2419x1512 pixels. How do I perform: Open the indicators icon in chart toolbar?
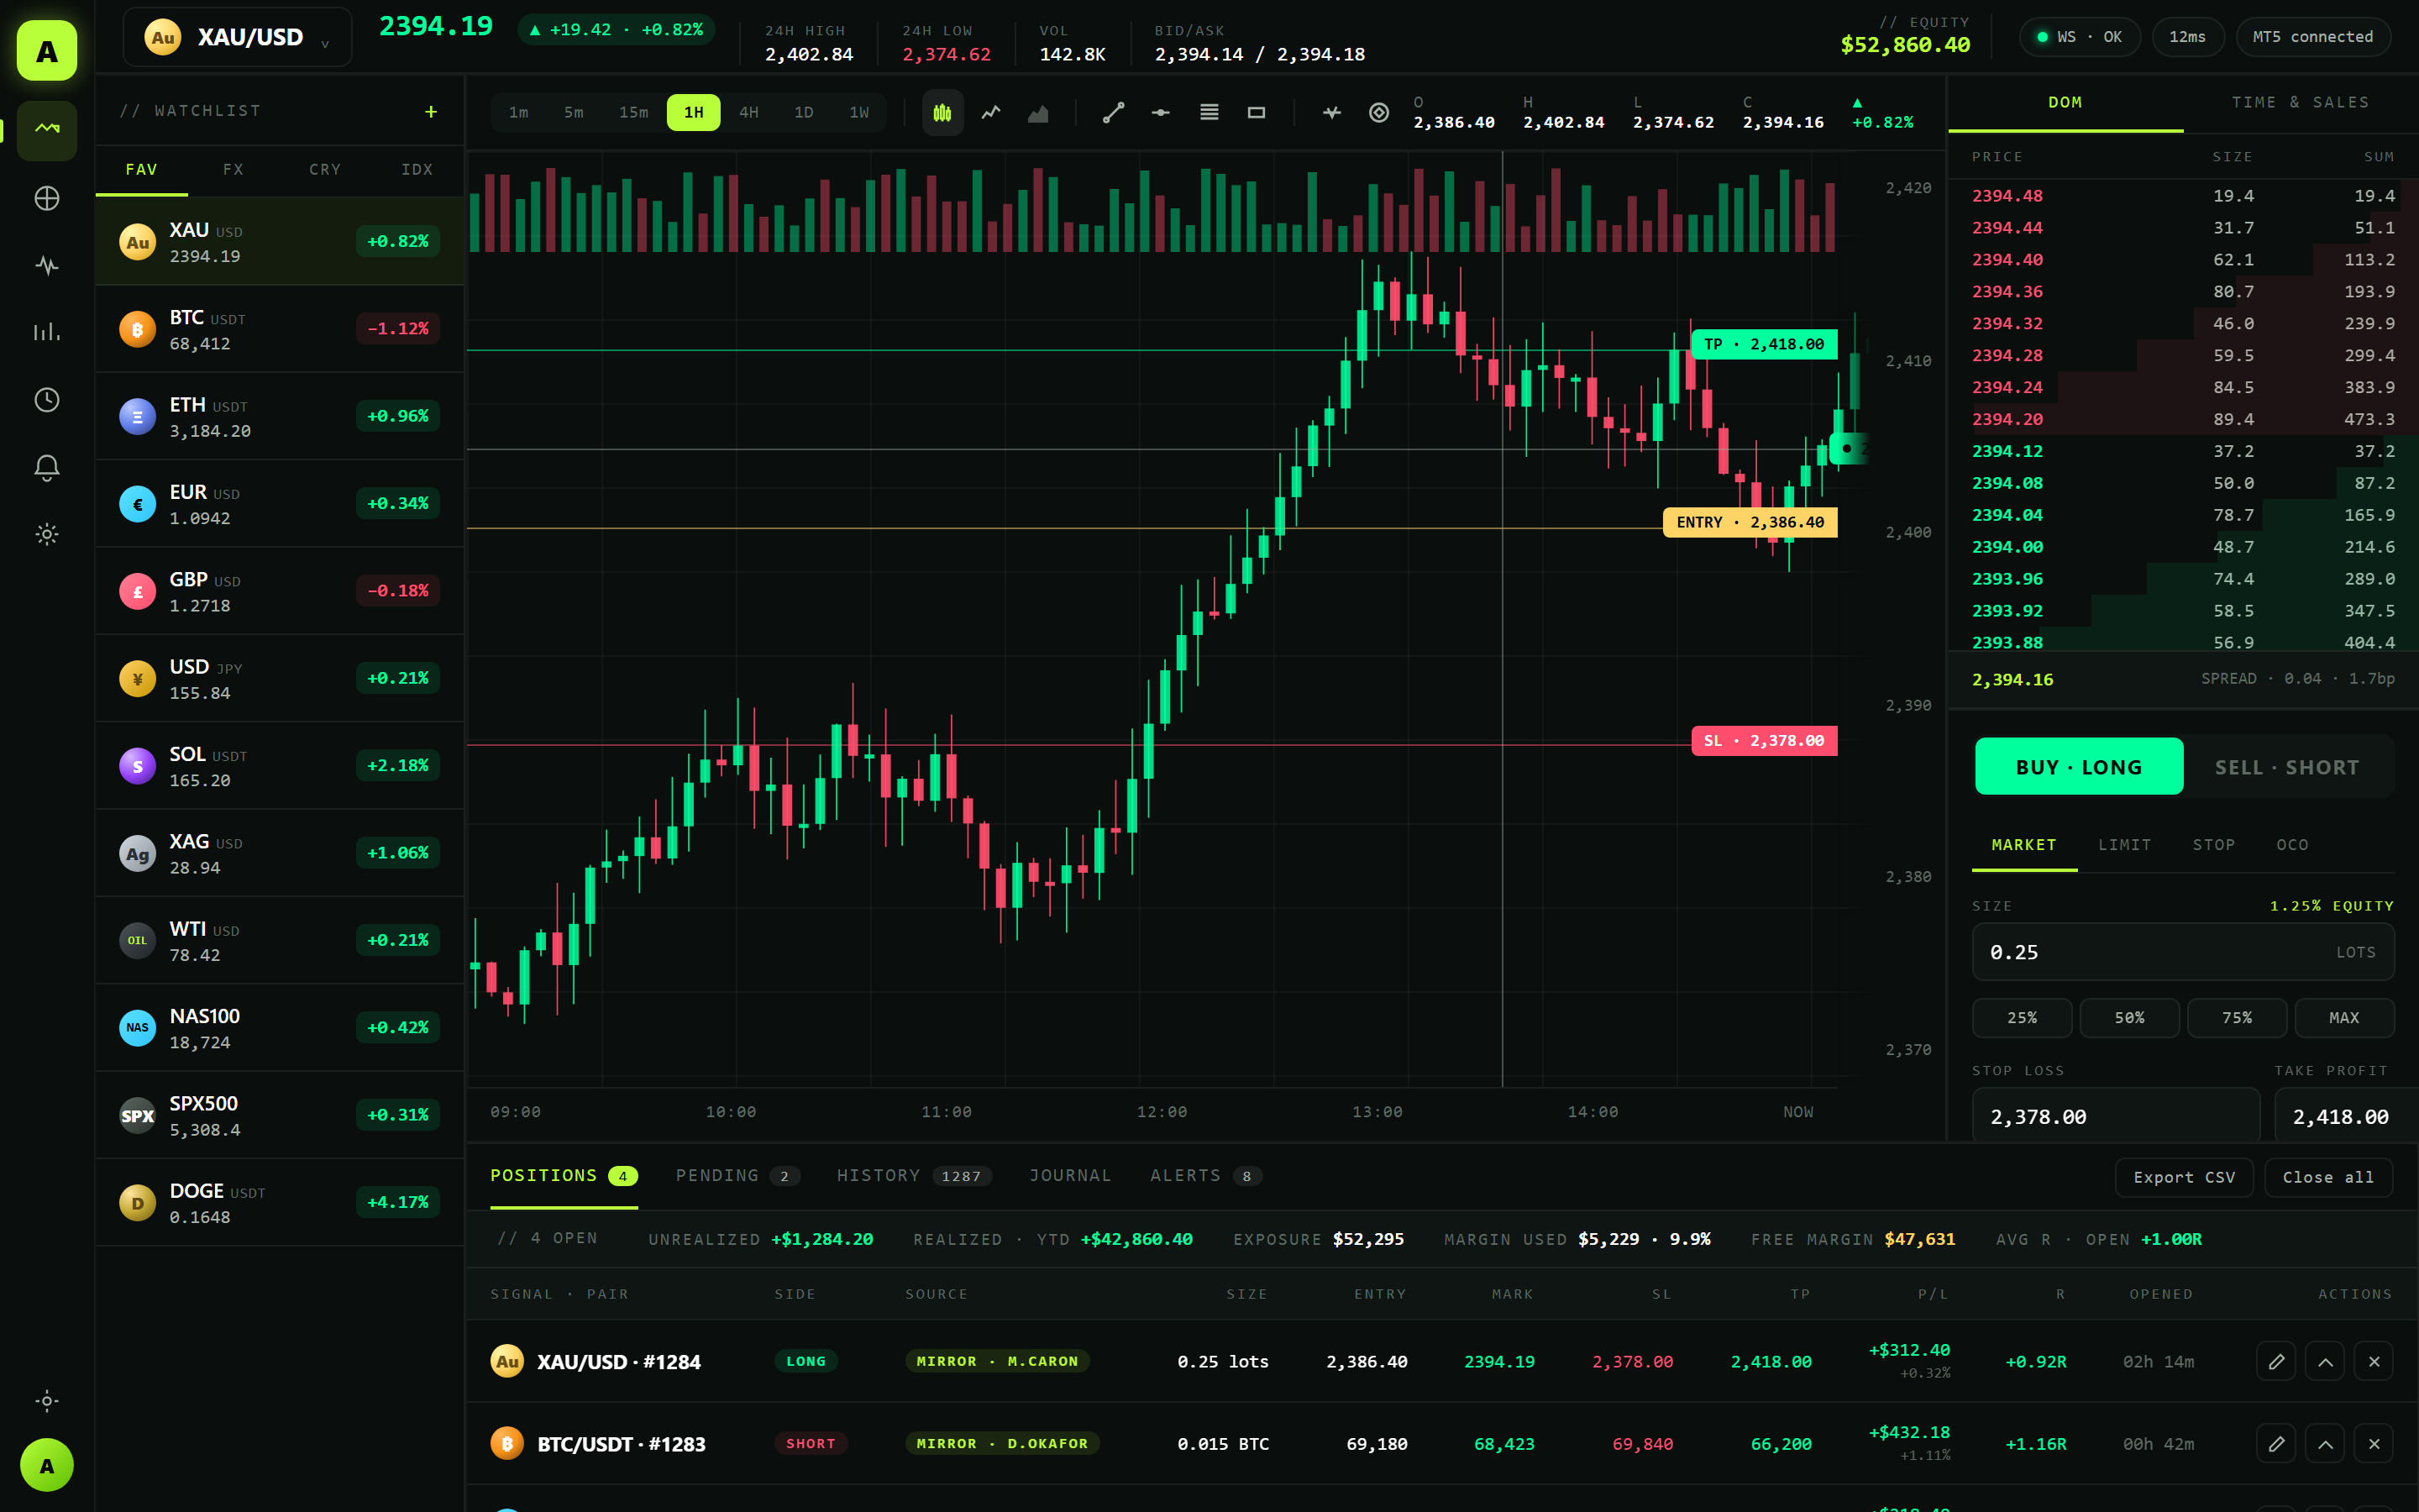(1331, 113)
